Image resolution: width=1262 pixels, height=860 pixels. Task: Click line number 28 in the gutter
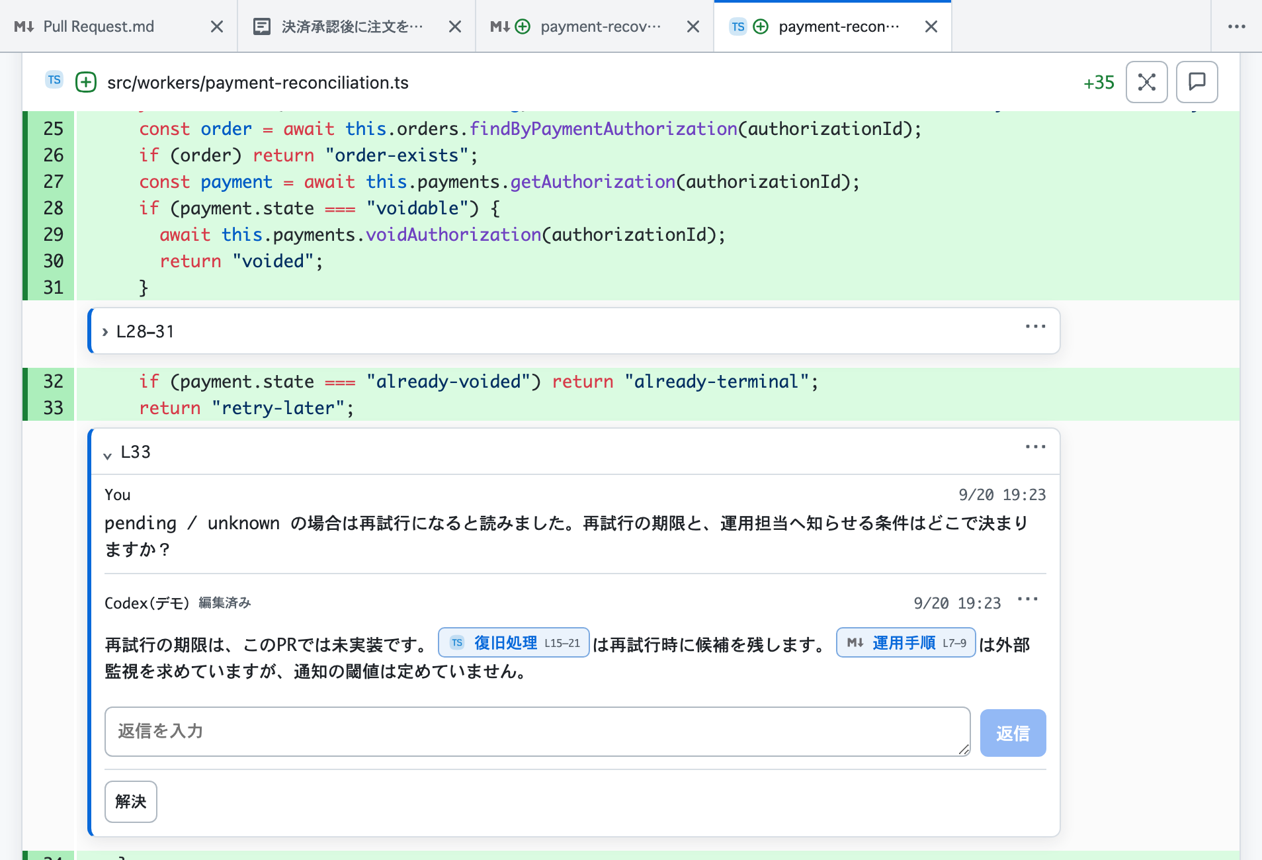coord(54,208)
